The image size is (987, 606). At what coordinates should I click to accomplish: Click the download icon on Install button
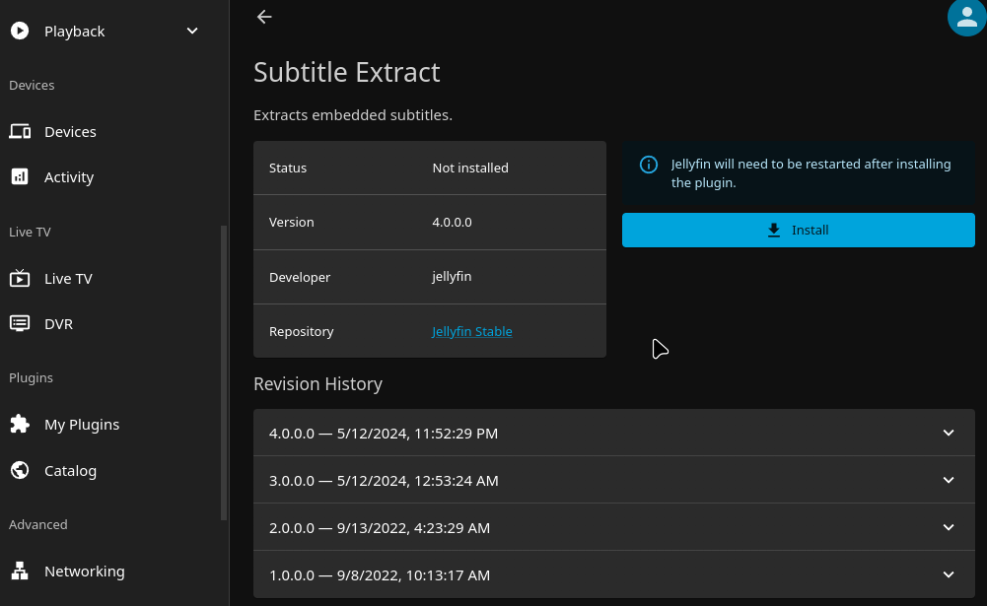(774, 231)
